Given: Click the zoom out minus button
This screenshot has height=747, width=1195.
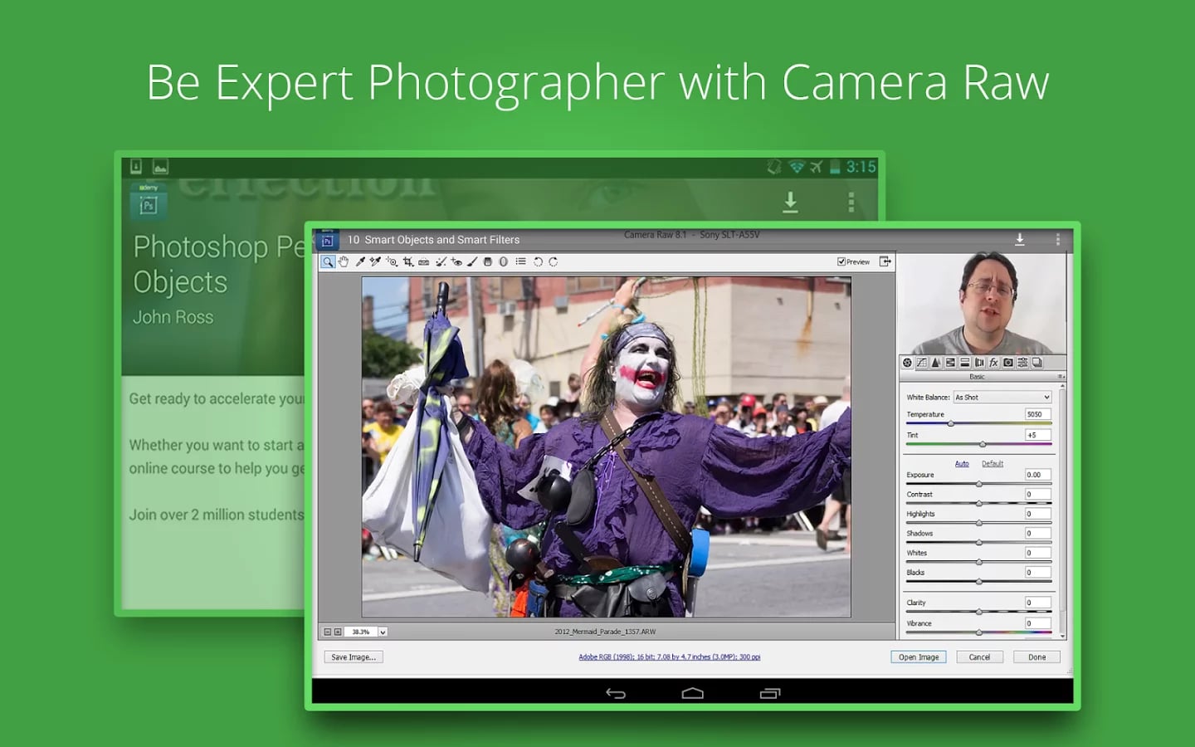Looking at the screenshot, I should click(x=327, y=632).
